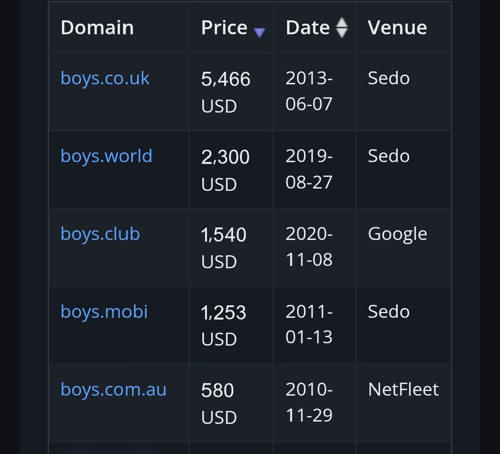Open the boys.world domain link
Image resolution: width=500 pixels, height=454 pixels.
106,156
